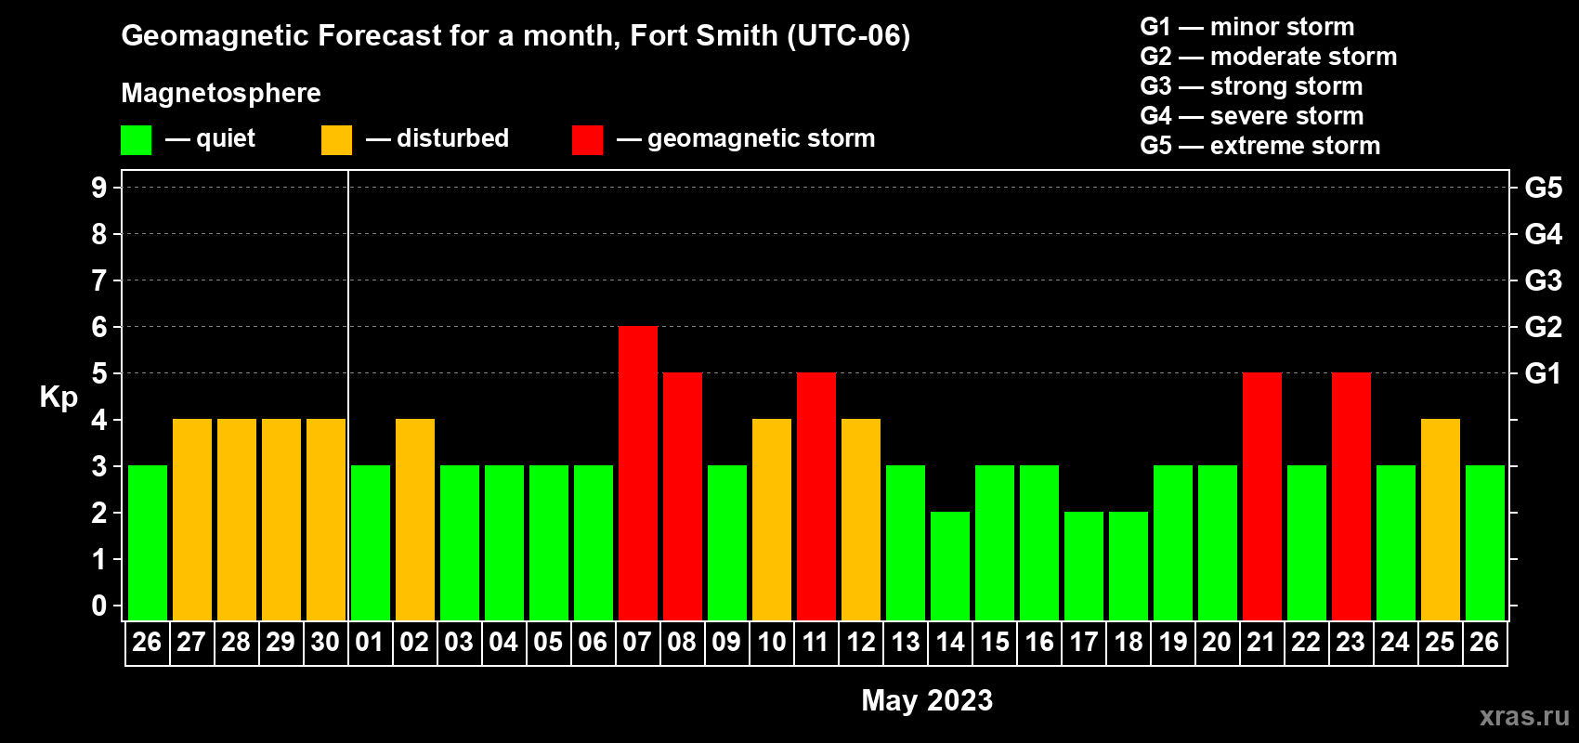Click the red bar for May 08
The image size is (1579, 743).
(x=683, y=497)
